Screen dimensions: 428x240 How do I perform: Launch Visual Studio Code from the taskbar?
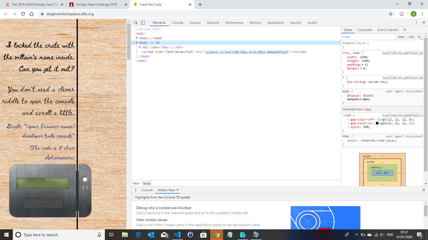click(x=177, y=235)
